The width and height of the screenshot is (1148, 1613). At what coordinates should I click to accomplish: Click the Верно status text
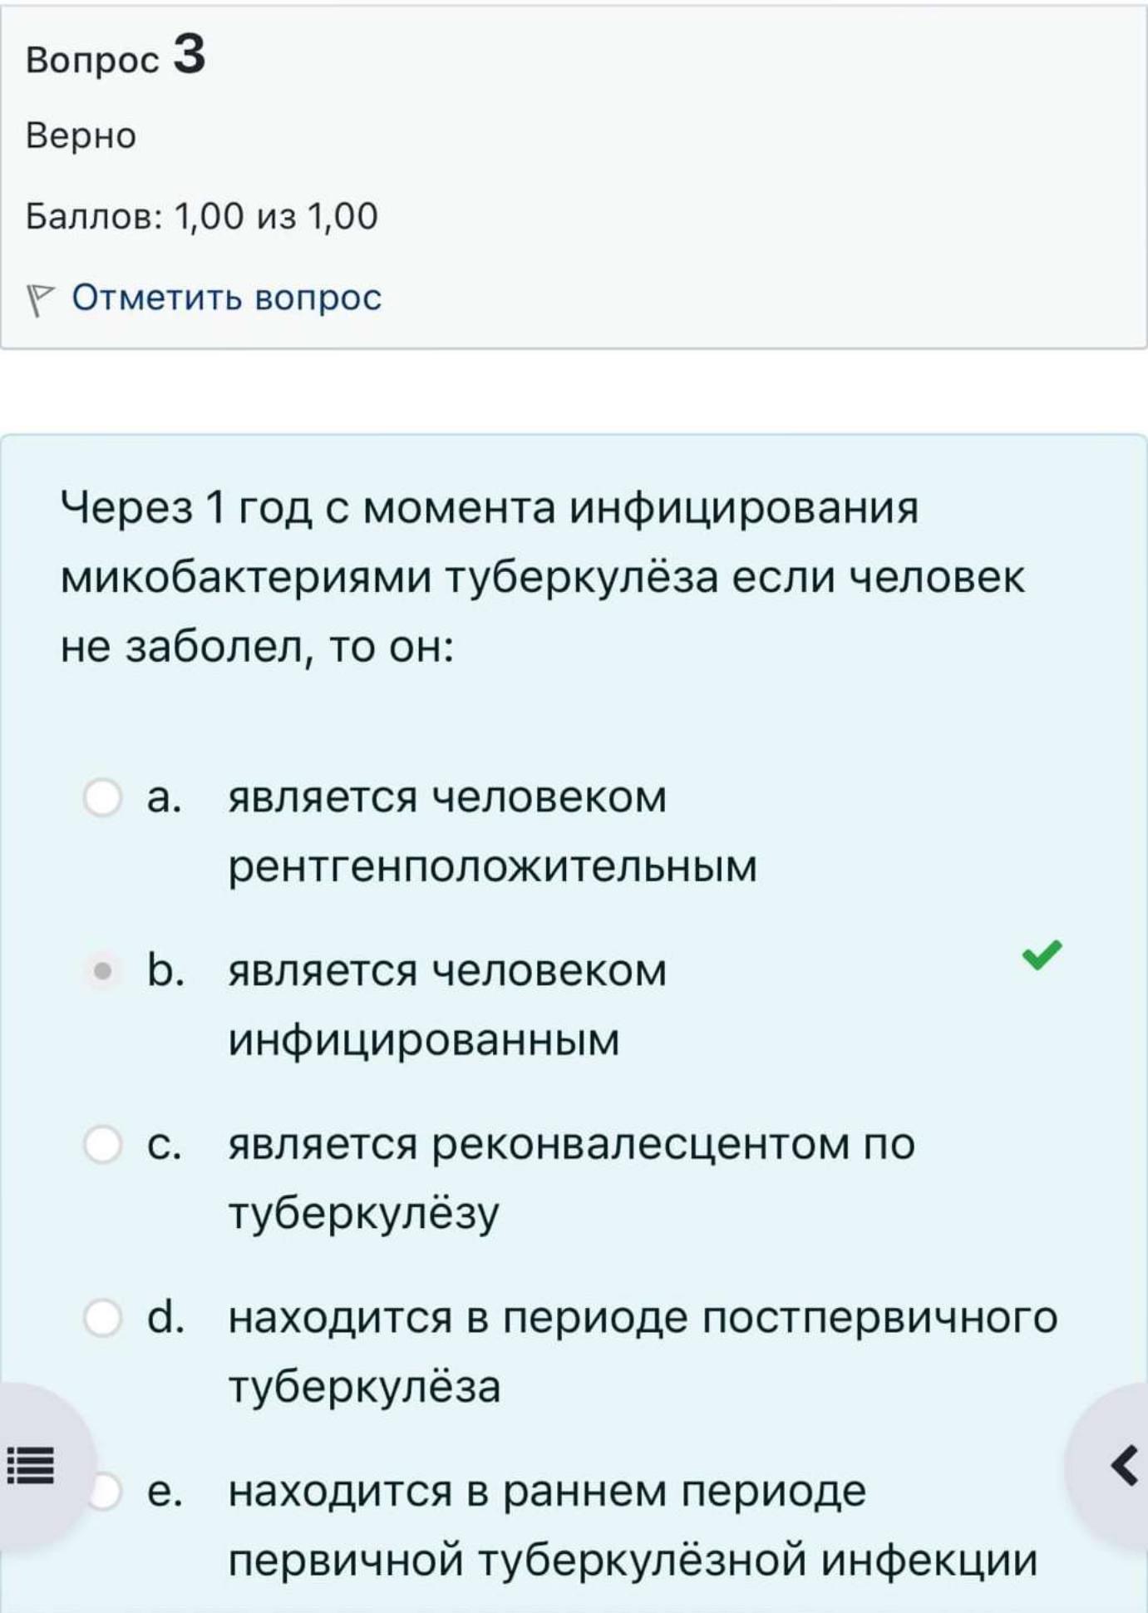click(81, 136)
